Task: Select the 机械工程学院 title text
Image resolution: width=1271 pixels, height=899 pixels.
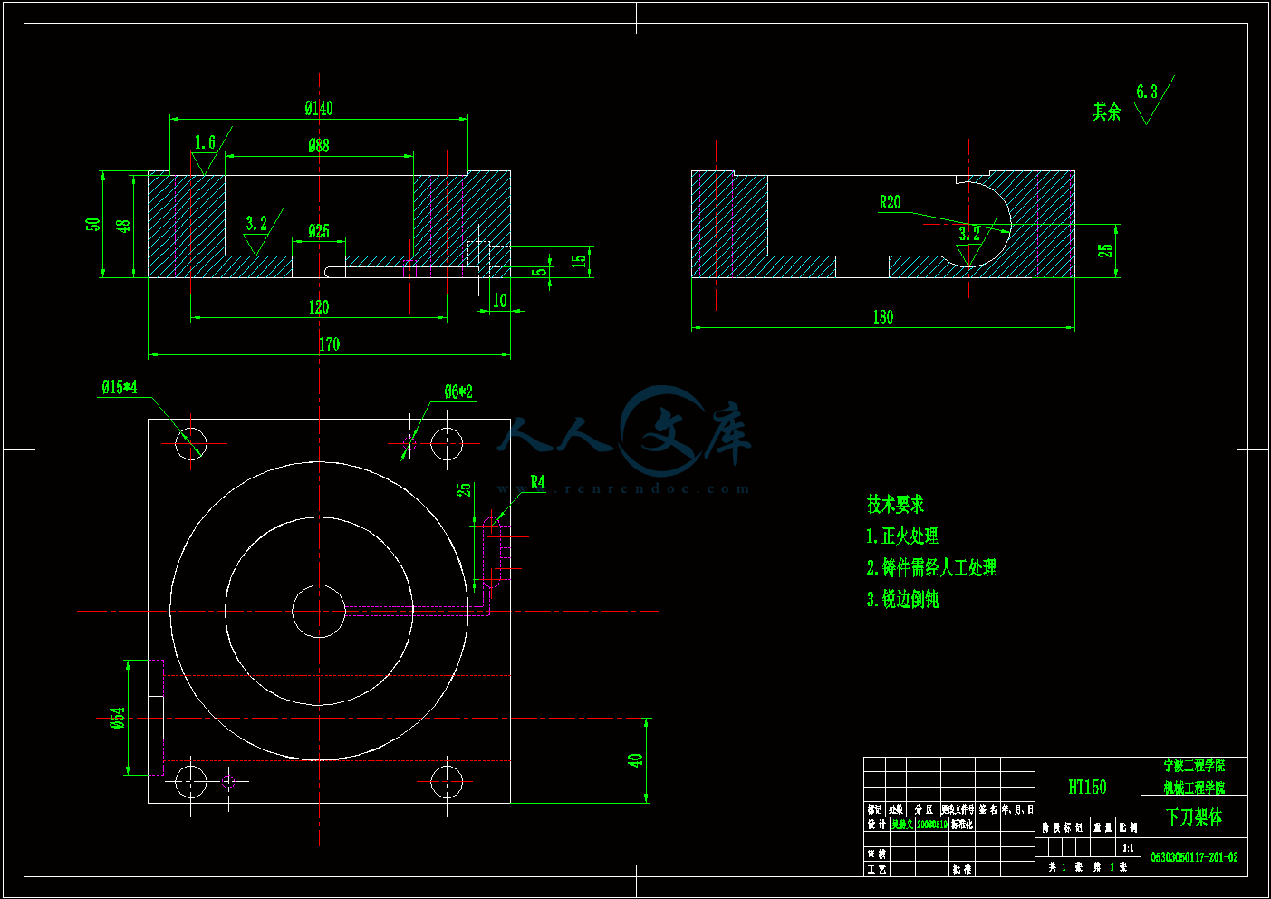Action: (x=1194, y=788)
